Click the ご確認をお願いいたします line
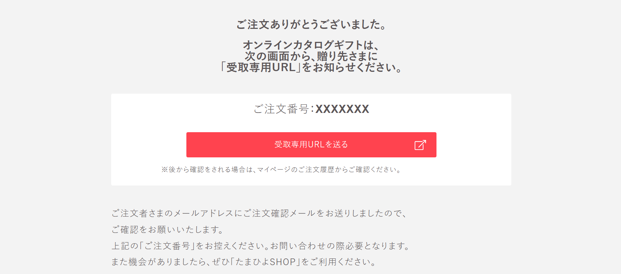 click(167, 230)
